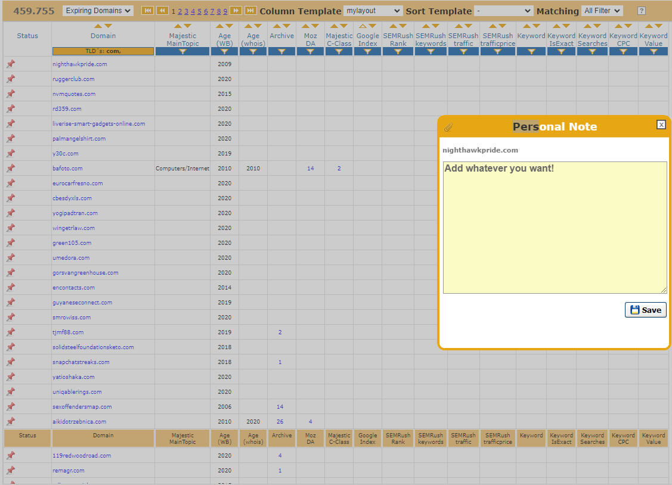
Task: Open the Sort Template dropdown
Action: (503, 11)
